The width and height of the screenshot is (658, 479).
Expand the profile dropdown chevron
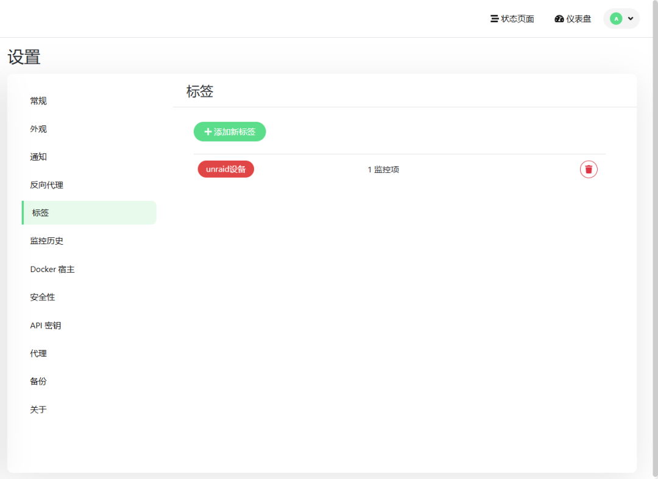point(631,19)
